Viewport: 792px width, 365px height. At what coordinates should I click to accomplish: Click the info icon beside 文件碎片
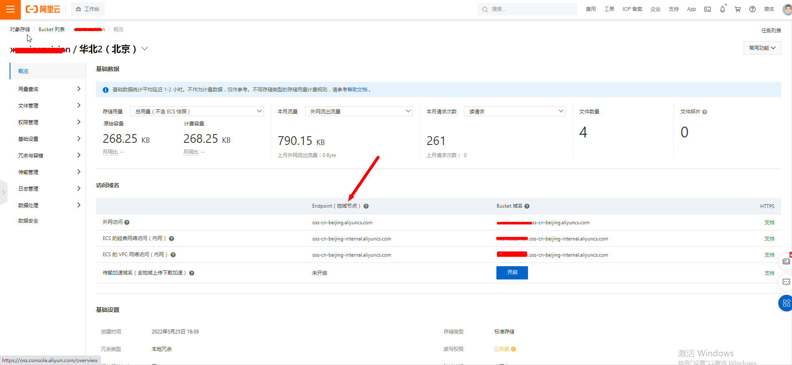click(x=705, y=112)
